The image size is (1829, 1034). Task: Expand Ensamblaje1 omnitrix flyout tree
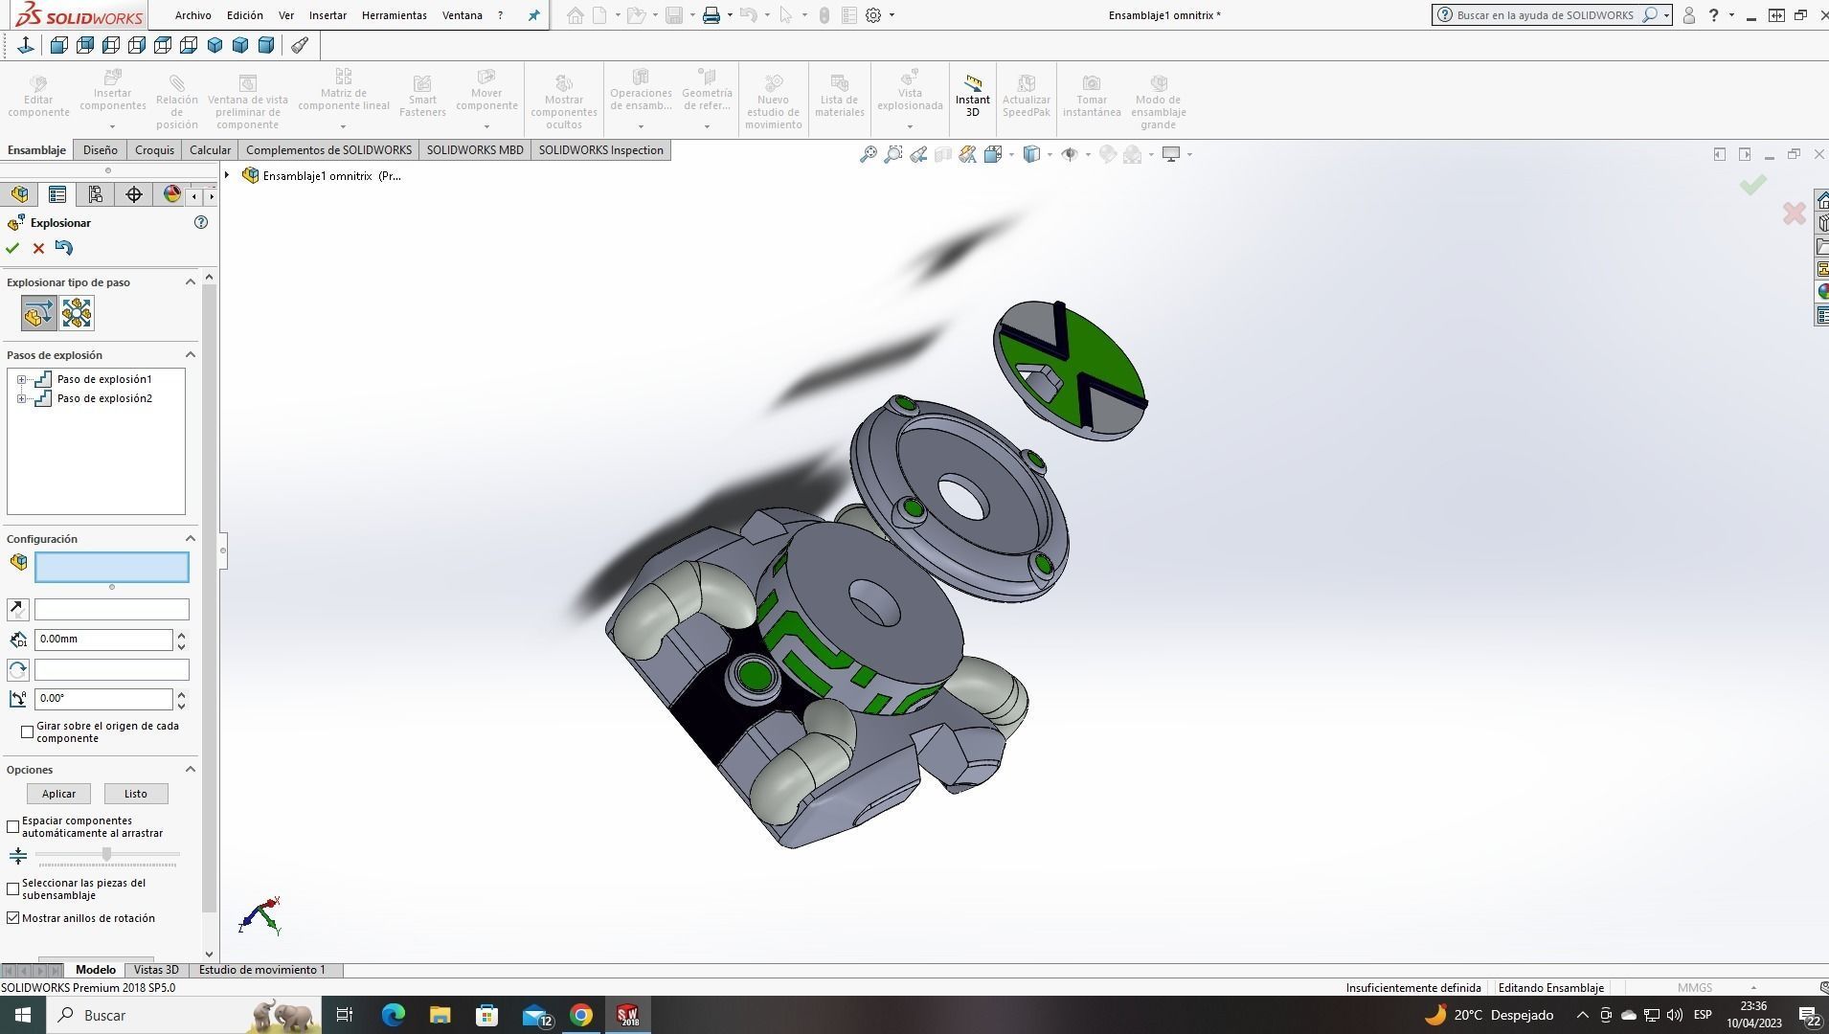pyautogui.click(x=227, y=175)
